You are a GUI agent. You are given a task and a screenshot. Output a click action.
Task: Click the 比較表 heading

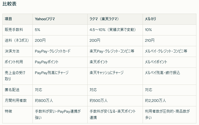pos(9,4)
